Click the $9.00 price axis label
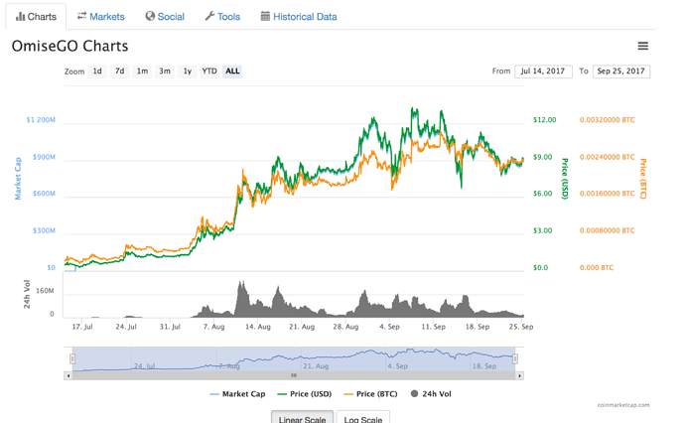Screen dimensions: 685x423 tap(543, 157)
